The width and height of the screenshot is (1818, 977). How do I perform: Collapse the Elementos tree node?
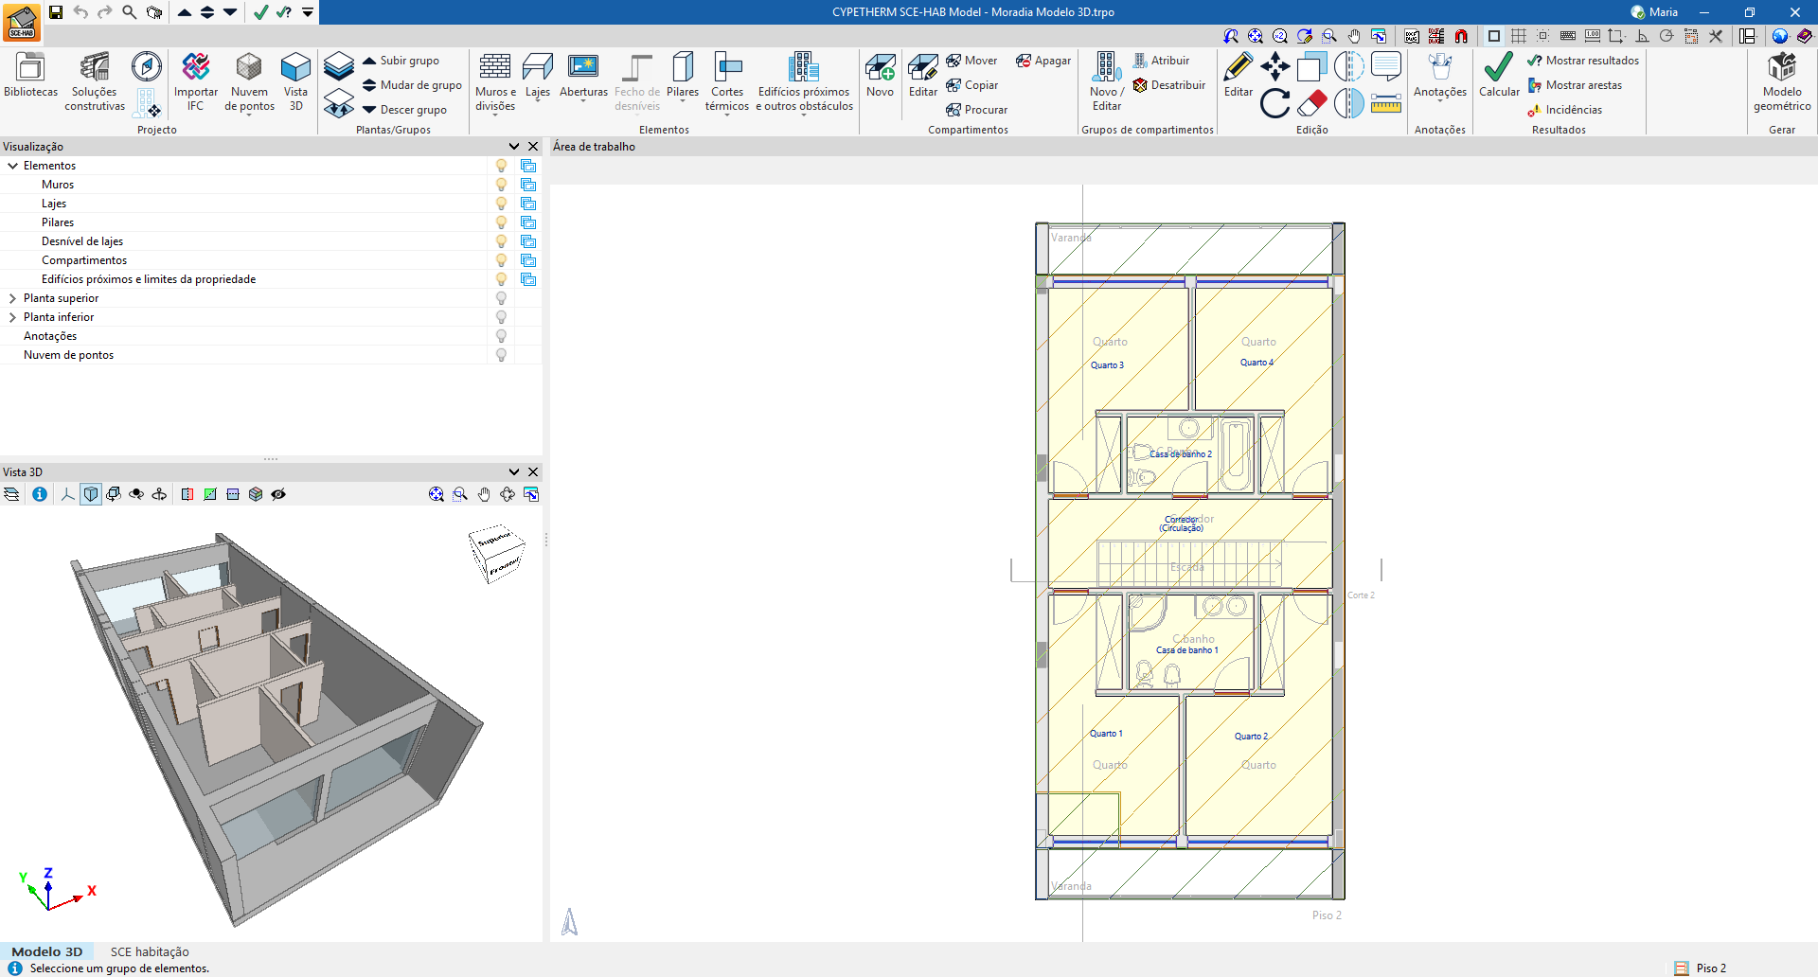point(12,166)
